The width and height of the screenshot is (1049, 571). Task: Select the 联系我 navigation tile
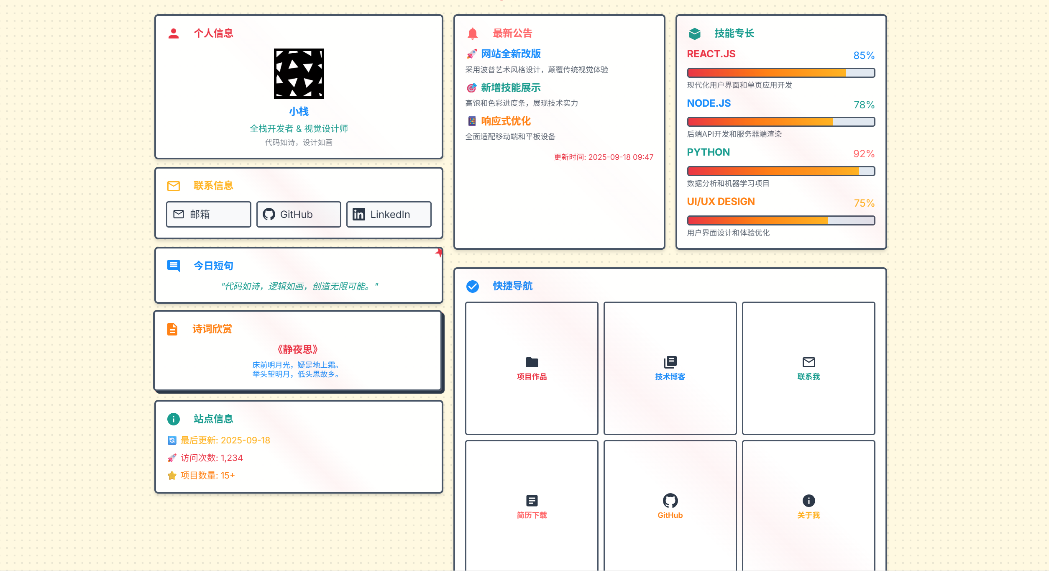click(x=808, y=368)
